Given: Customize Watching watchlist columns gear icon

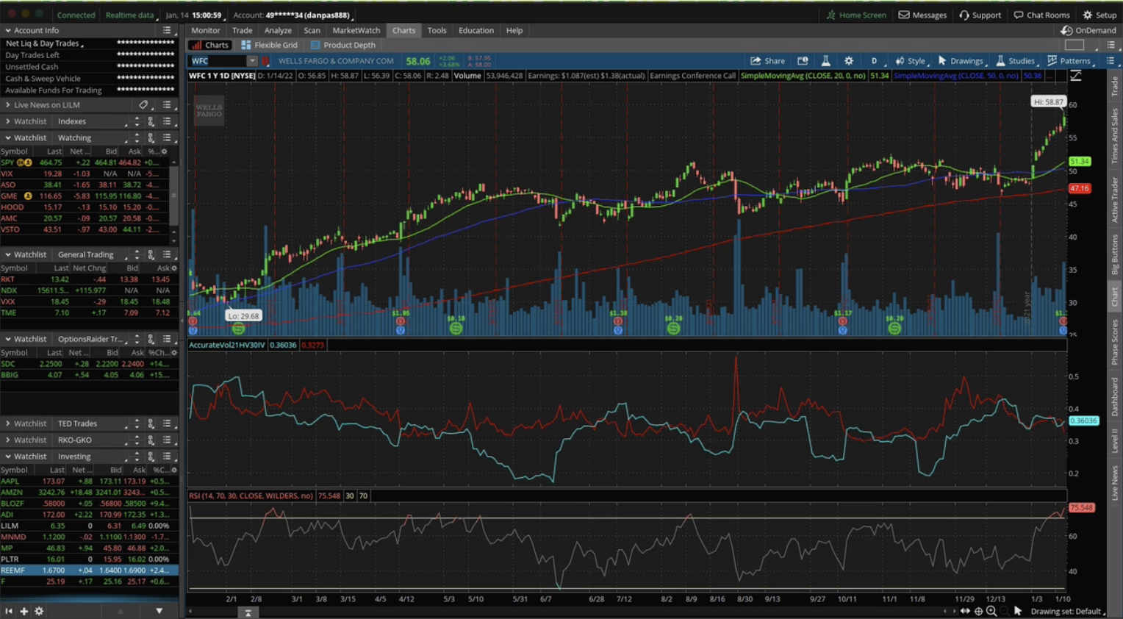Looking at the screenshot, I should [164, 151].
